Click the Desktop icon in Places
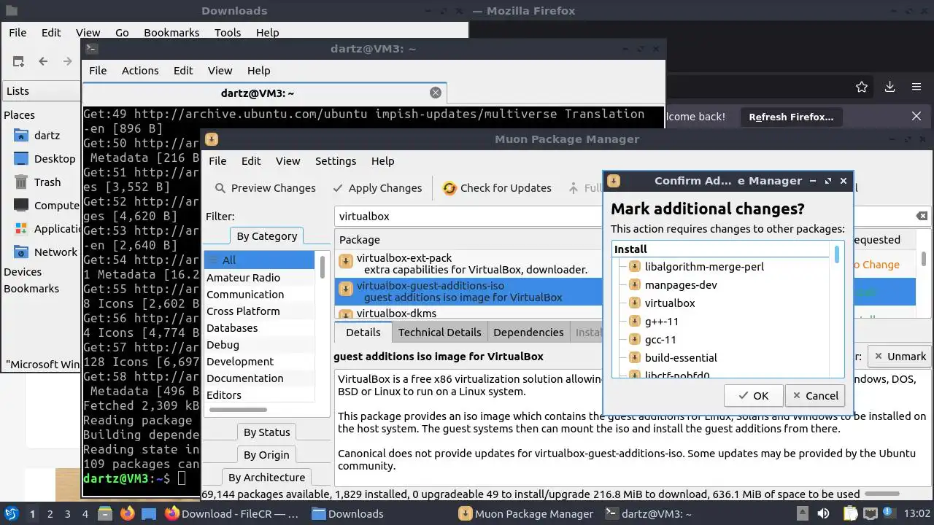This screenshot has height=525, width=934. click(21, 159)
